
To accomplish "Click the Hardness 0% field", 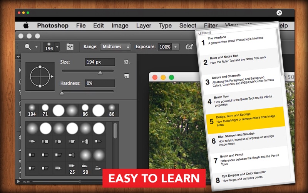I will pos(100,83).
